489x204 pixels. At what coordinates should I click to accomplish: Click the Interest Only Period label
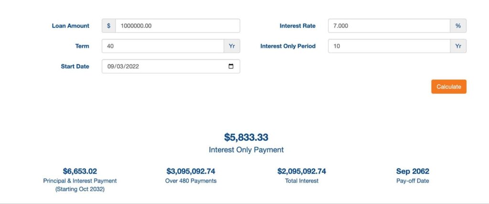coord(288,46)
